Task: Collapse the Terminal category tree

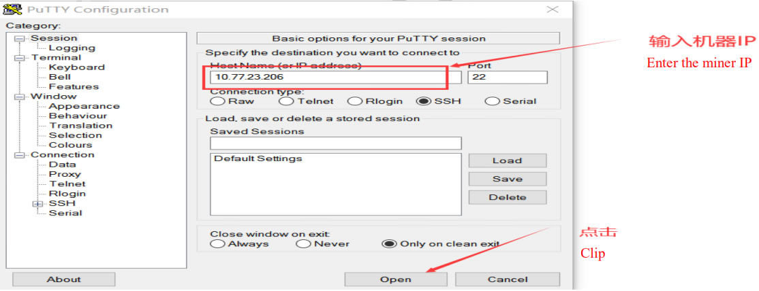Action: 18,58
